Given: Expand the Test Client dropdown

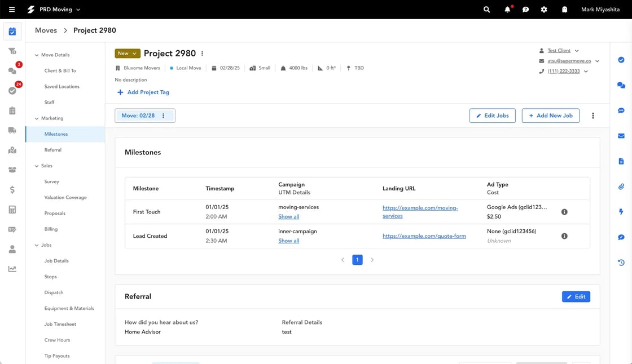Looking at the screenshot, I should tap(577, 51).
